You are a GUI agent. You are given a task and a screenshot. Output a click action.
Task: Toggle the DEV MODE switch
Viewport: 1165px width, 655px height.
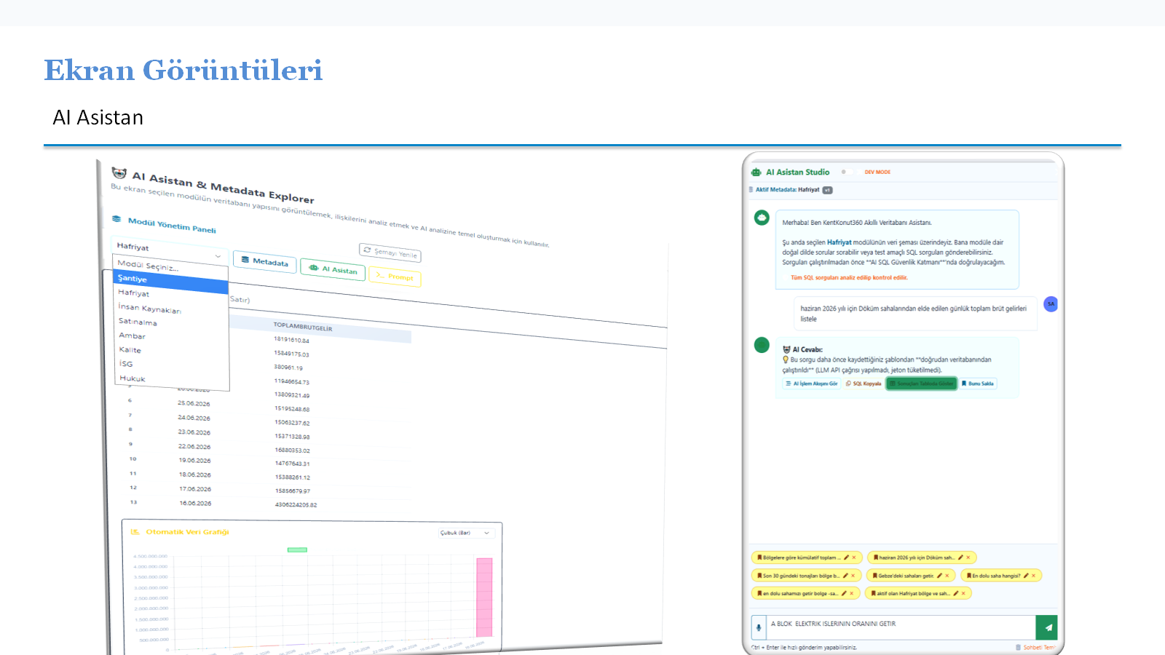tap(847, 172)
